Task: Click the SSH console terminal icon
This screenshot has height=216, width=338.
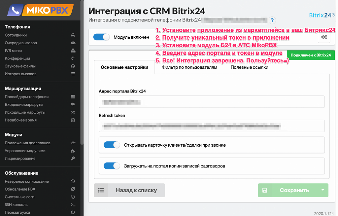Action: pyautogui.click(x=73, y=204)
